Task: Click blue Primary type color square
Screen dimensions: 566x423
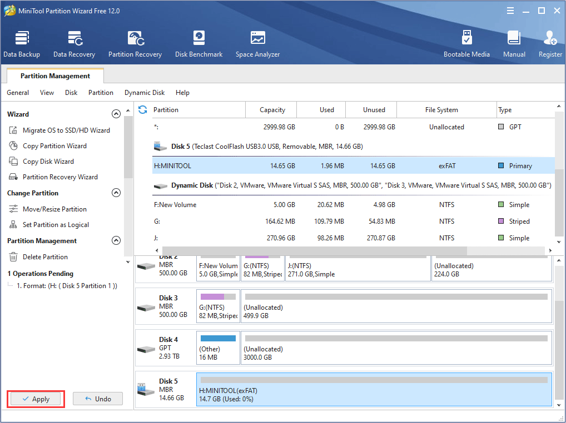Action: (501, 166)
